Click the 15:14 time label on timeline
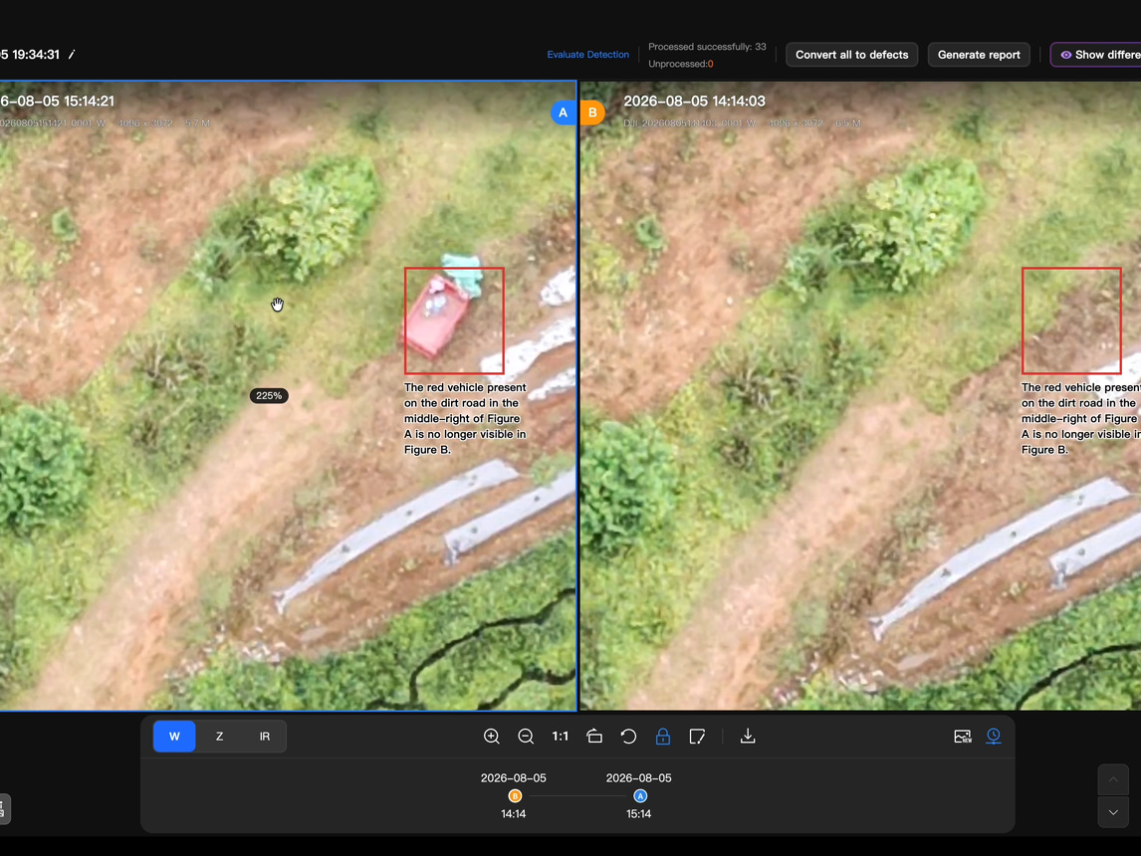 [x=638, y=814]
